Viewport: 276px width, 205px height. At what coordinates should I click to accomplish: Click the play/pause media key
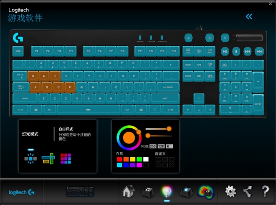point(225,51)
